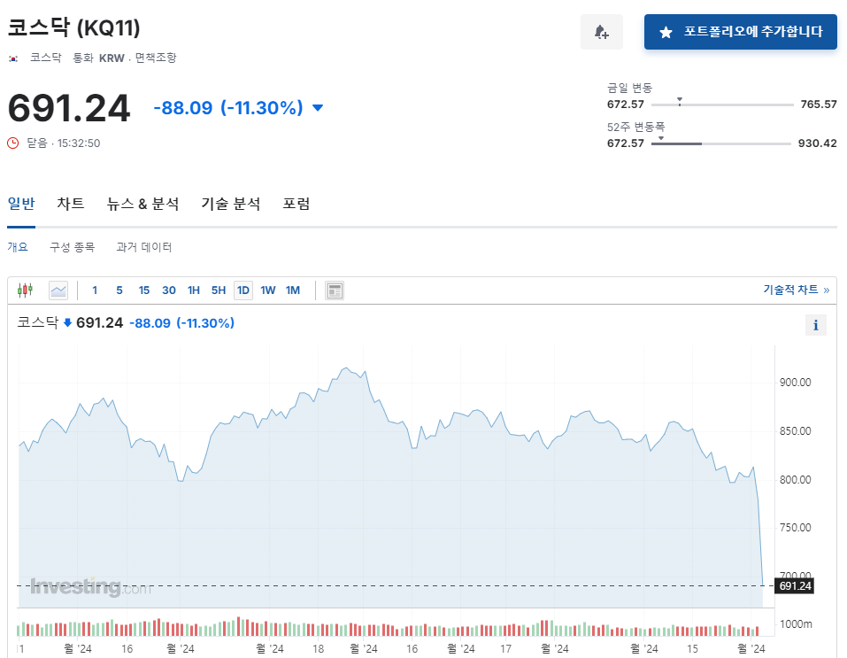Image resolution: width=847 pixels, height=658 pixels.
Task: Click the blue down triangle next to -11.30%
Action: [x=318, y=107]
